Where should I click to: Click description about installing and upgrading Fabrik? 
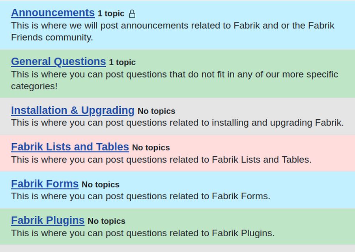tap(177, 123)
